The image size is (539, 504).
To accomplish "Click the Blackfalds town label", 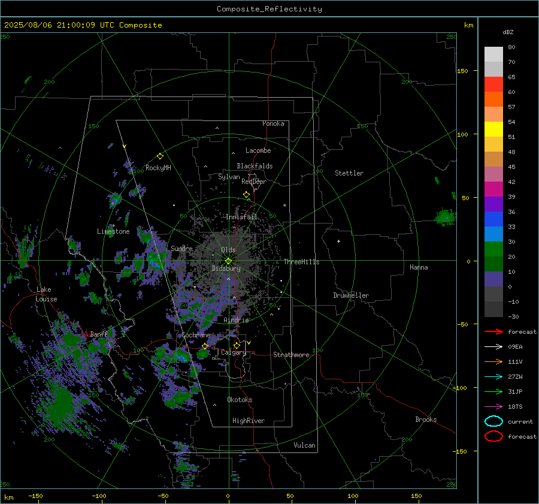I will (255, 166).
